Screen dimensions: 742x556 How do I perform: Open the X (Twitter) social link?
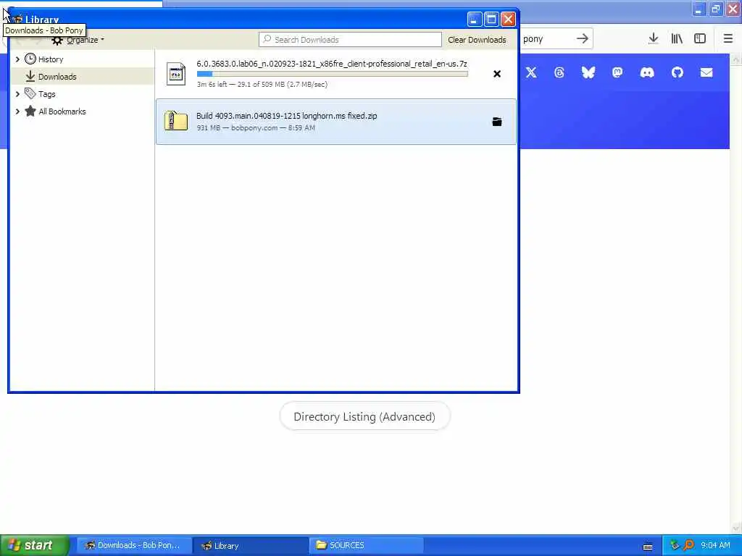[x=531, y=72]
